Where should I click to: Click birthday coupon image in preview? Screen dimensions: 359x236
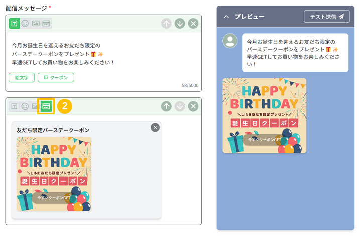point(264,115)
